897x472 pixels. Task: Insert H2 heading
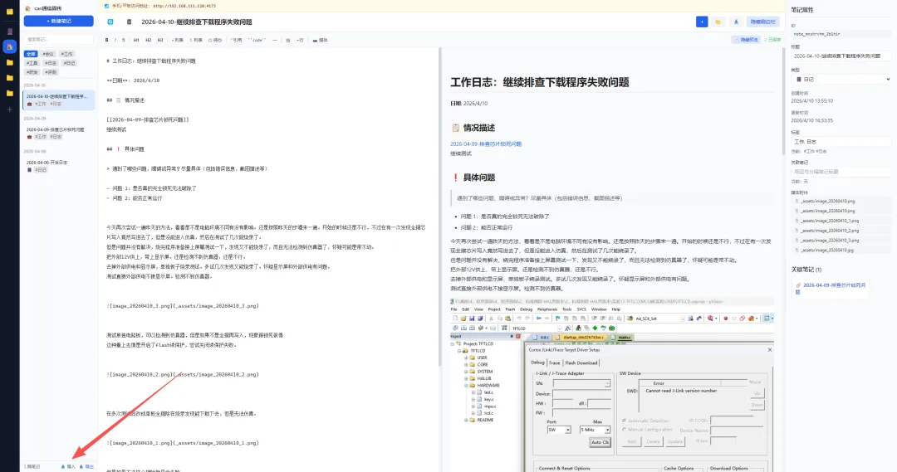(148, 40)
